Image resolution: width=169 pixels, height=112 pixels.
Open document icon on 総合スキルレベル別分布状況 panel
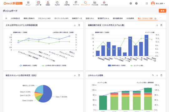[79, 75]
